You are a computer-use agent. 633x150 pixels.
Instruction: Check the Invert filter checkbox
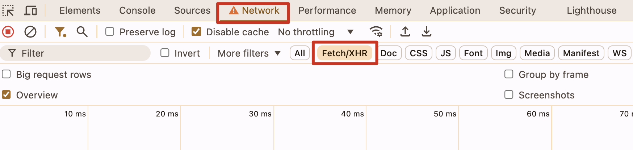[x=165, y=53]
